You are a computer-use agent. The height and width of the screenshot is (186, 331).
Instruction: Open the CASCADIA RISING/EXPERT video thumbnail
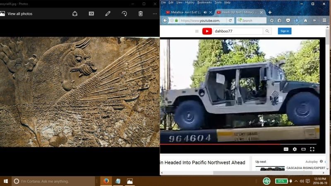point(270,169)
